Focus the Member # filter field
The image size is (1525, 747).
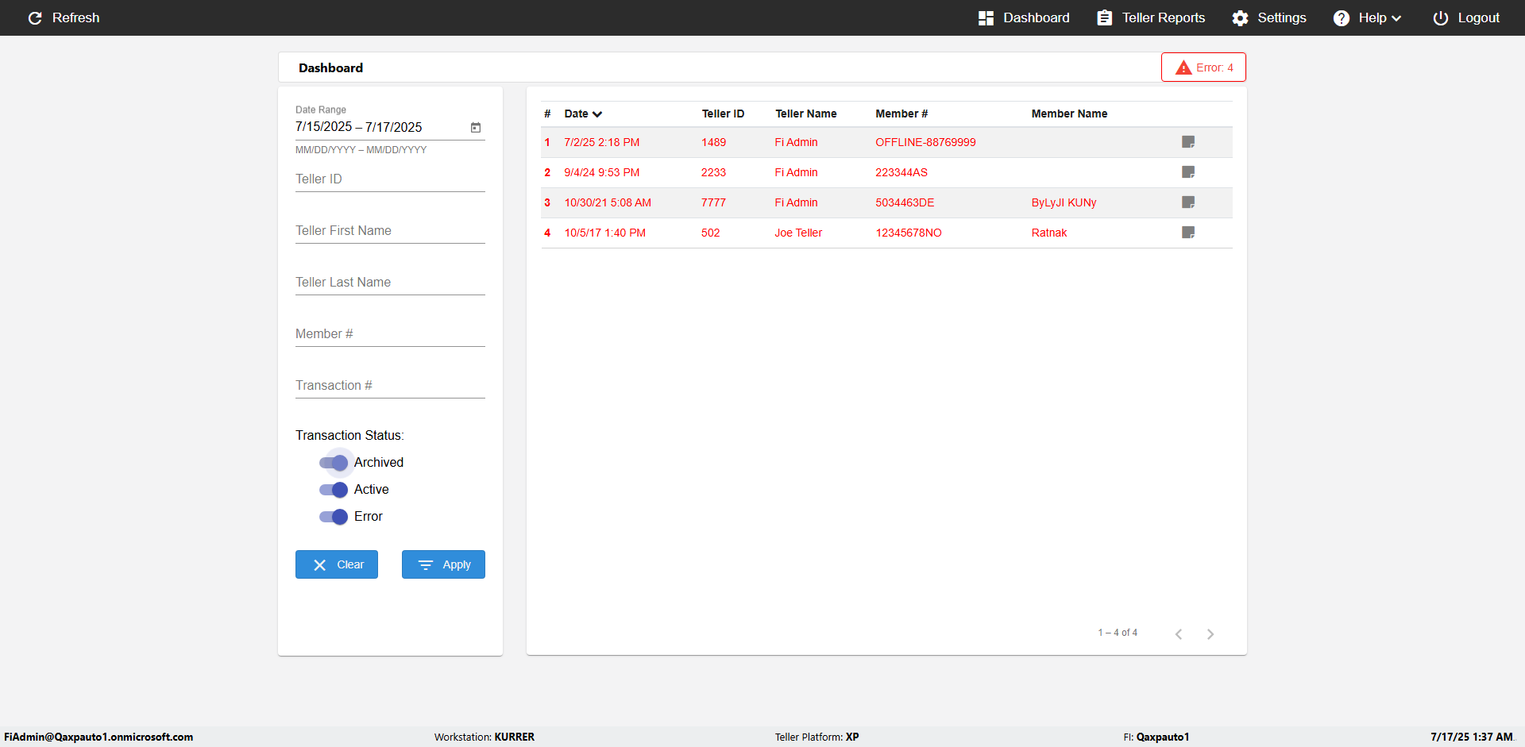(390, 334)
